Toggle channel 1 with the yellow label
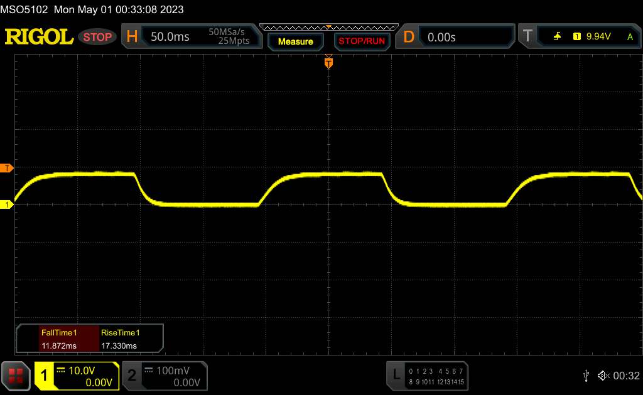Screen dimensions: 643x395 click(45, 376)
